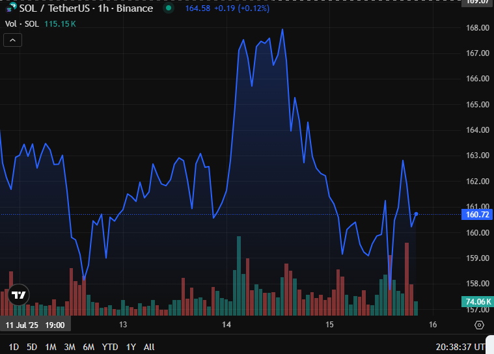The width and height of the screenshot is (494, 354).
Task: Click the SOL / TetherUS symbol title
Action: [86, 8]
